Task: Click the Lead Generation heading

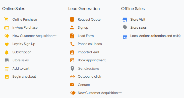Action: click(84, 9)
